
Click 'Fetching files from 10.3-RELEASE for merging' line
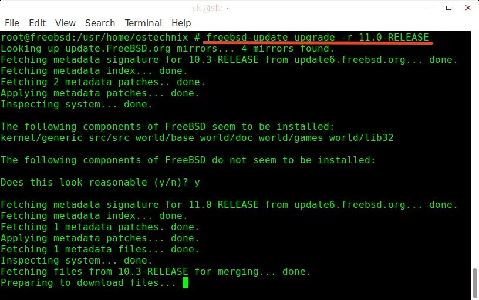(156, 272)
